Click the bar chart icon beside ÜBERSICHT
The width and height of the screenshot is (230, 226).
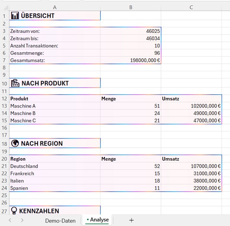click(15, 15)
